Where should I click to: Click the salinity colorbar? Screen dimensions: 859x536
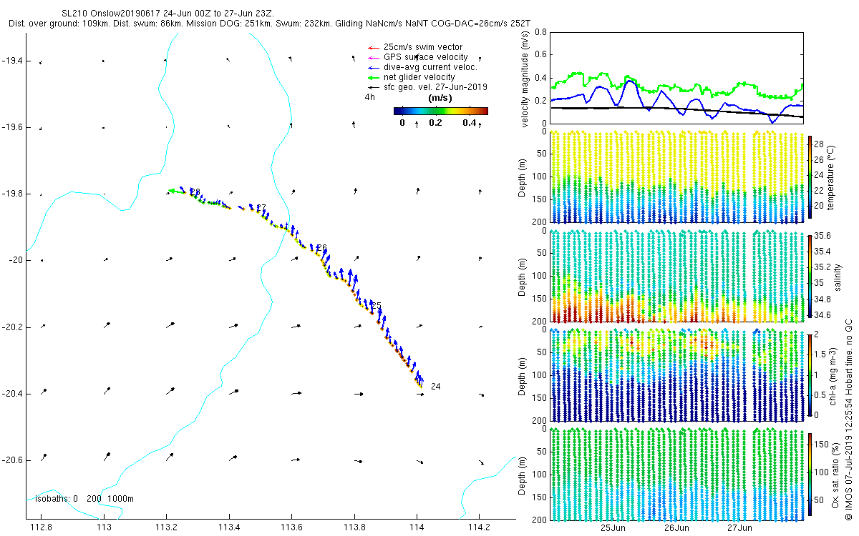tap(810, 276)
